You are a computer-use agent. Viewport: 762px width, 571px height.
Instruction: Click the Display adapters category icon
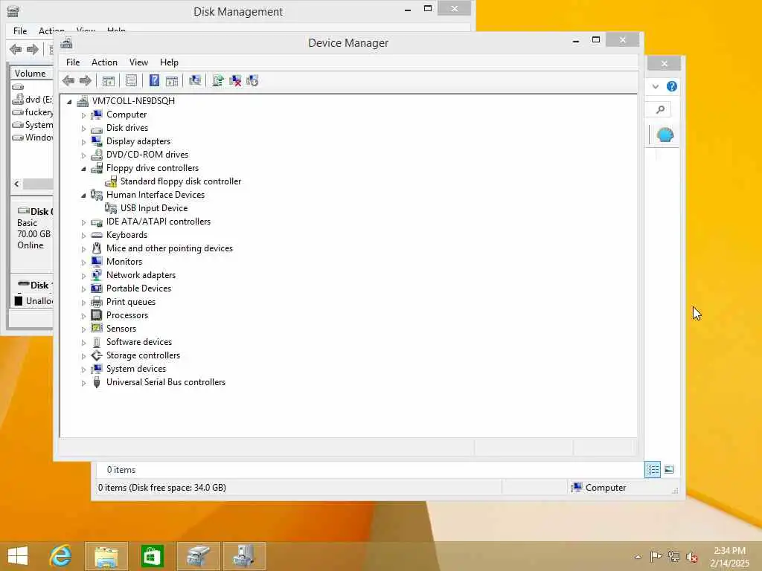[97, 141]
